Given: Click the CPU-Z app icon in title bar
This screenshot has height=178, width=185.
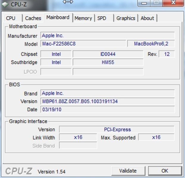Looking at the screenshot, I should [x=5, y=4].
